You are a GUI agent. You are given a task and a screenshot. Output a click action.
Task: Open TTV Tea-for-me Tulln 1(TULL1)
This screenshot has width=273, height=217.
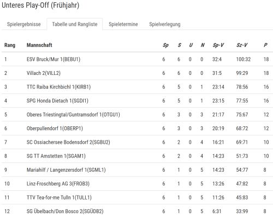coord(59,197)
